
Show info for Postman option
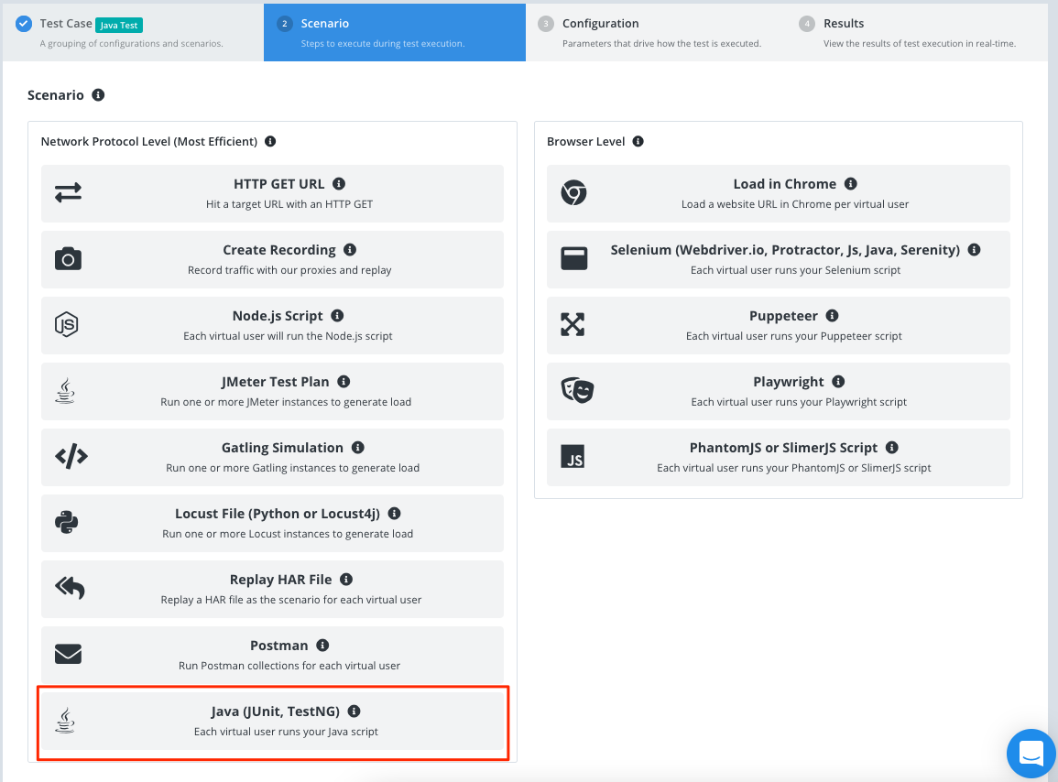(323, 646)
